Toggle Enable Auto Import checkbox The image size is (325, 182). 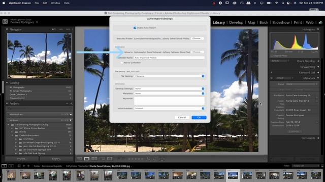135,28
